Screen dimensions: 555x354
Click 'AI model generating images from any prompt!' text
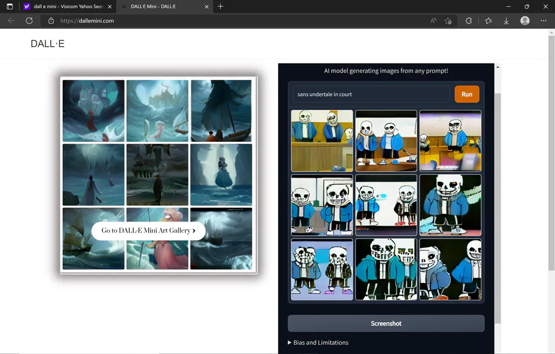(x=386, y=71)
